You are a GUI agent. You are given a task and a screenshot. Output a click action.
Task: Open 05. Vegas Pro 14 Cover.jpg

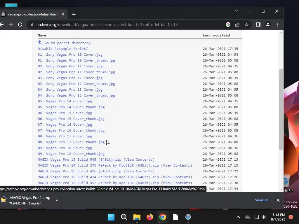pyautogui.click(x=65, y=101)
